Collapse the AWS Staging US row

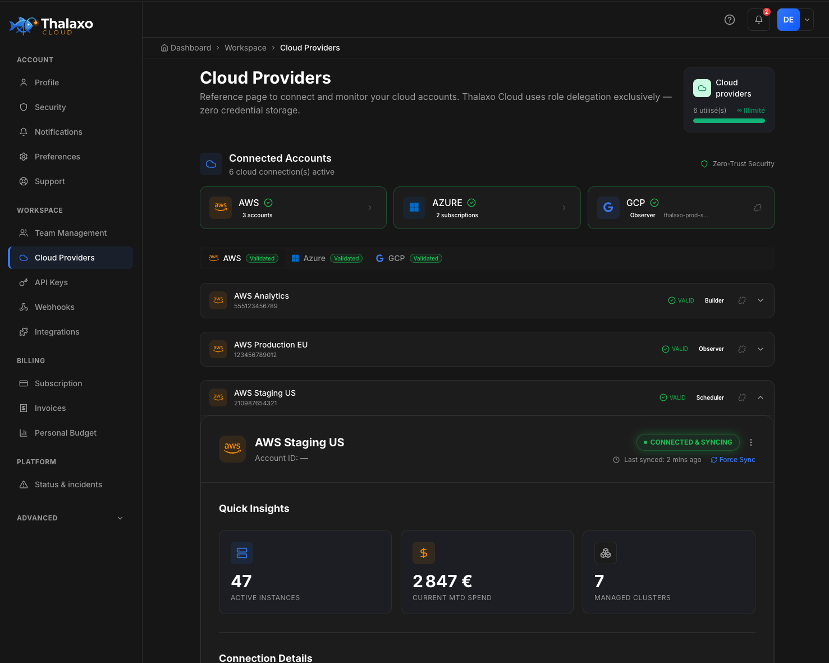pyautogui.click(x=761, y=397)
